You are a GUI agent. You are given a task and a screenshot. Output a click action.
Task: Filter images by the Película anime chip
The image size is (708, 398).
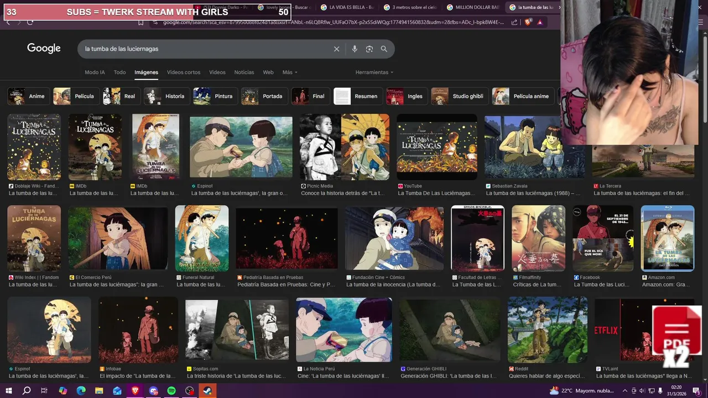tap(523, 96)
